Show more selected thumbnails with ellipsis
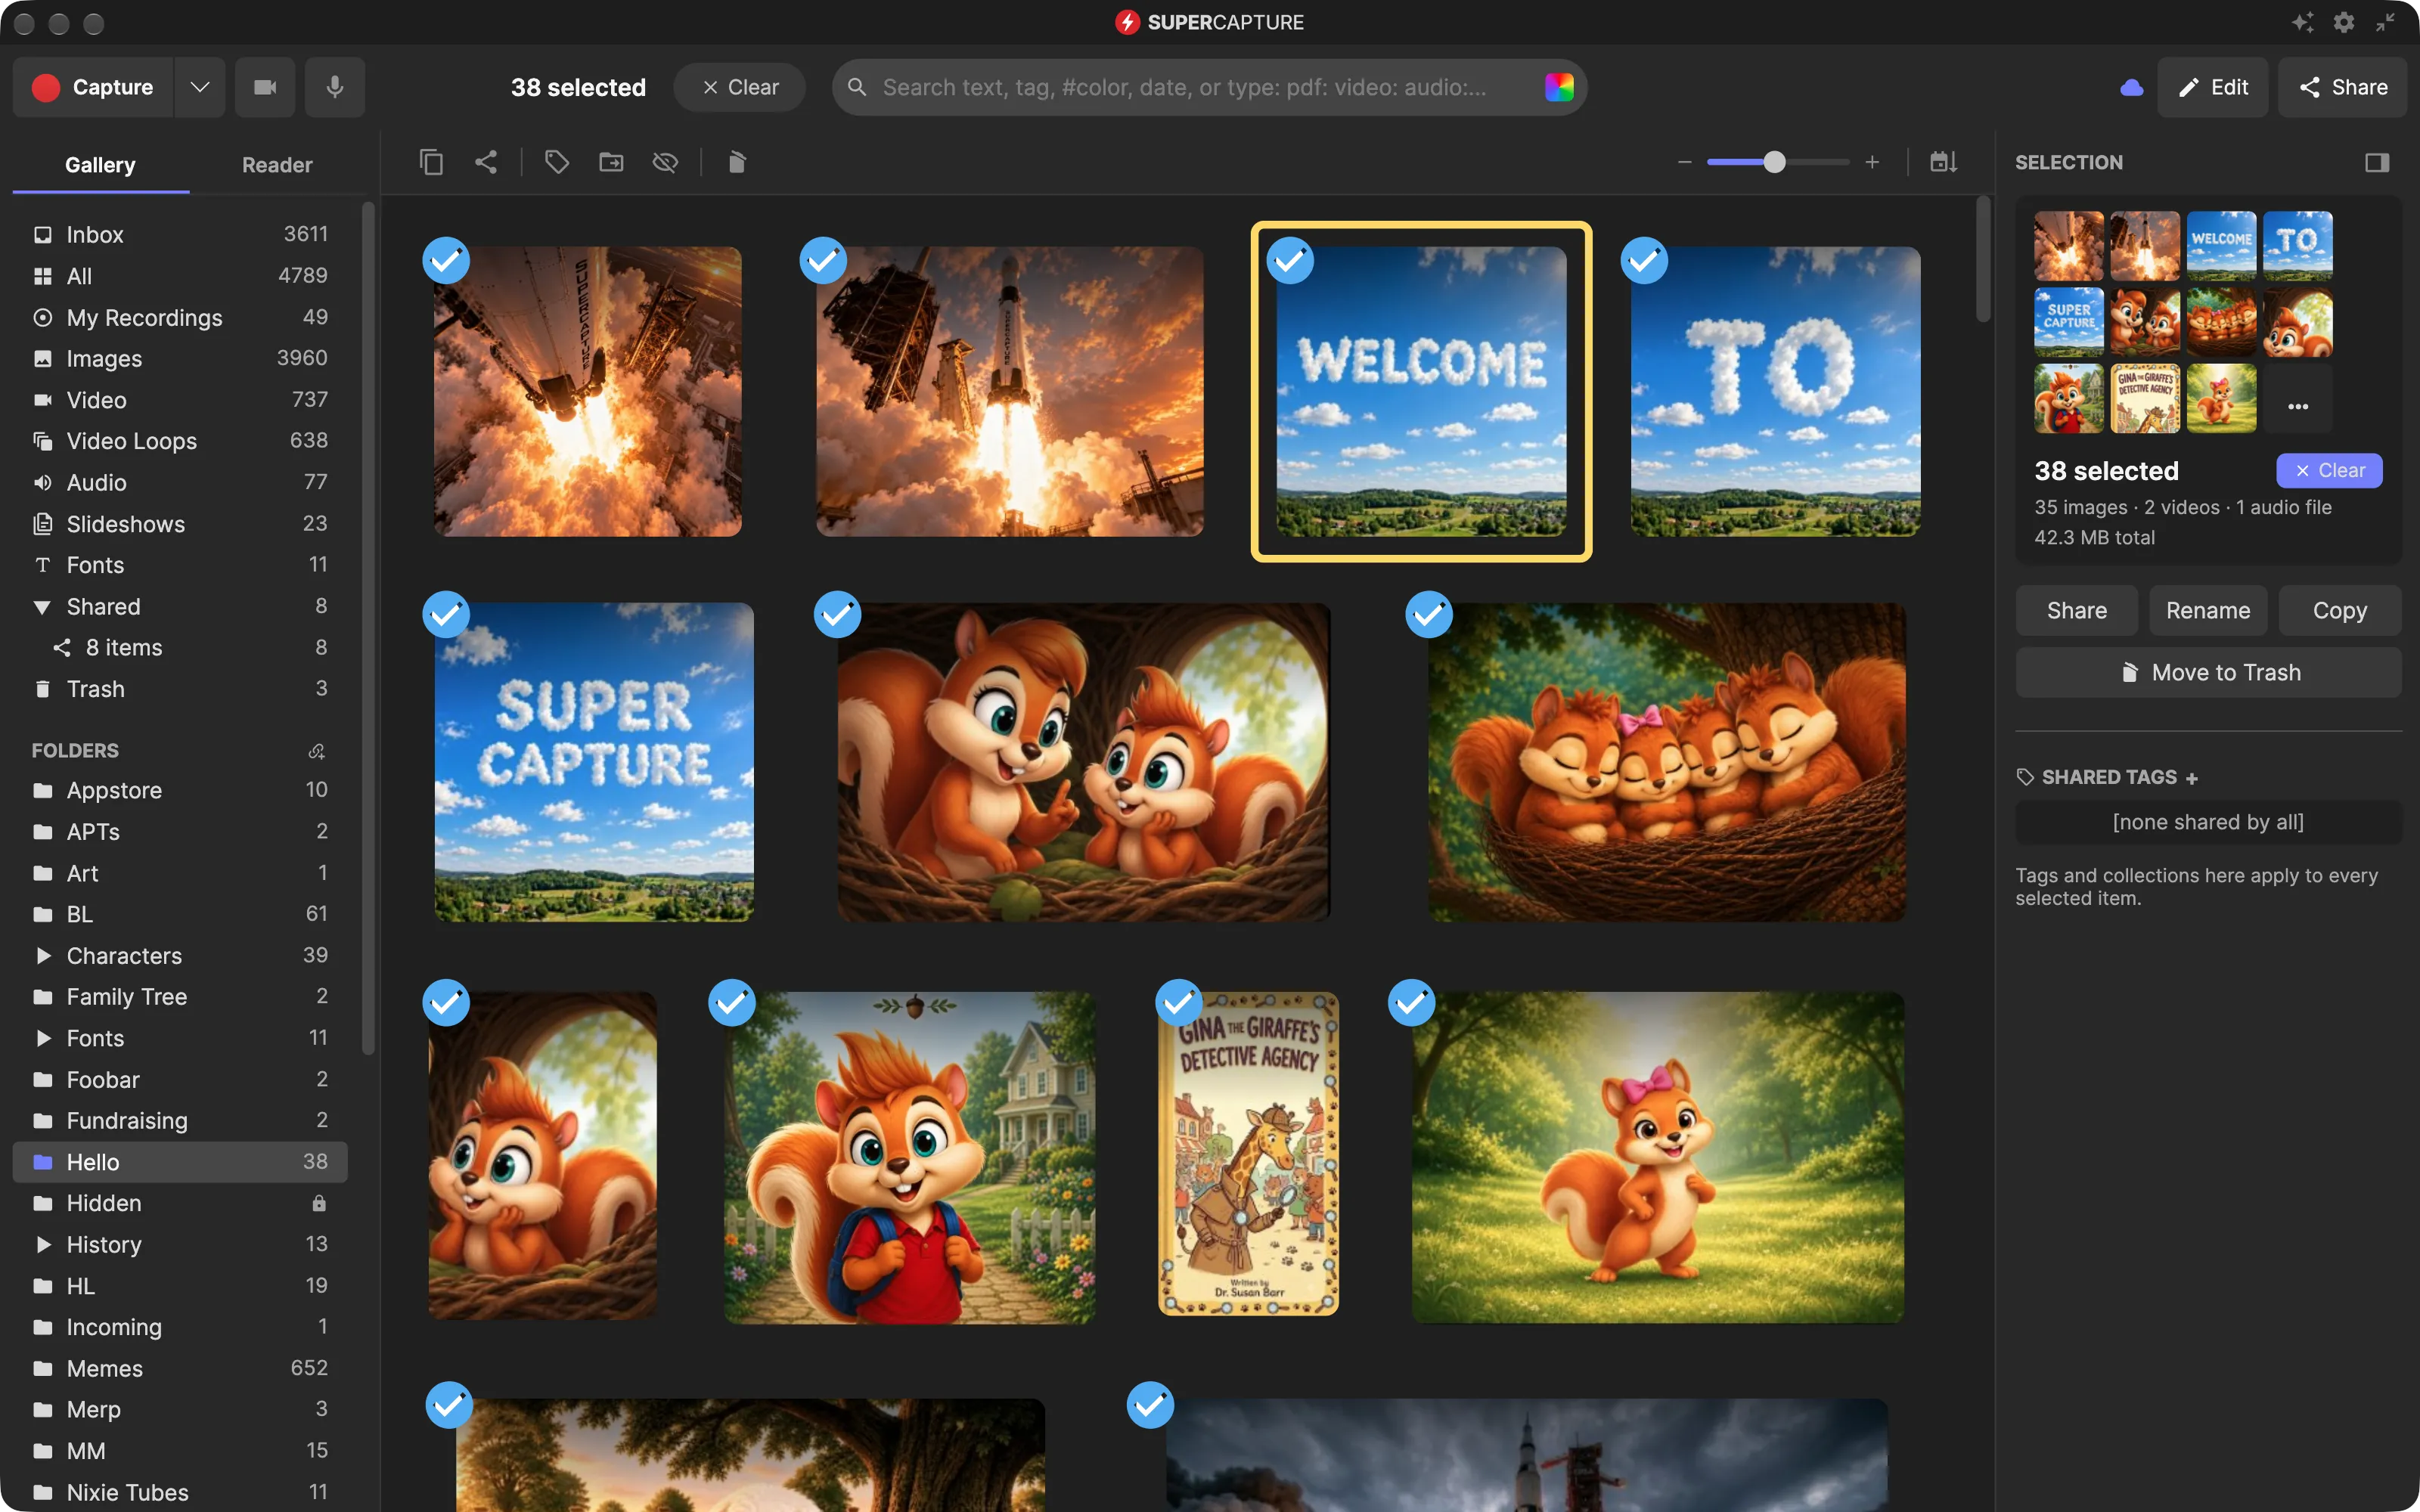2420x1512 pixels. 2298,406
